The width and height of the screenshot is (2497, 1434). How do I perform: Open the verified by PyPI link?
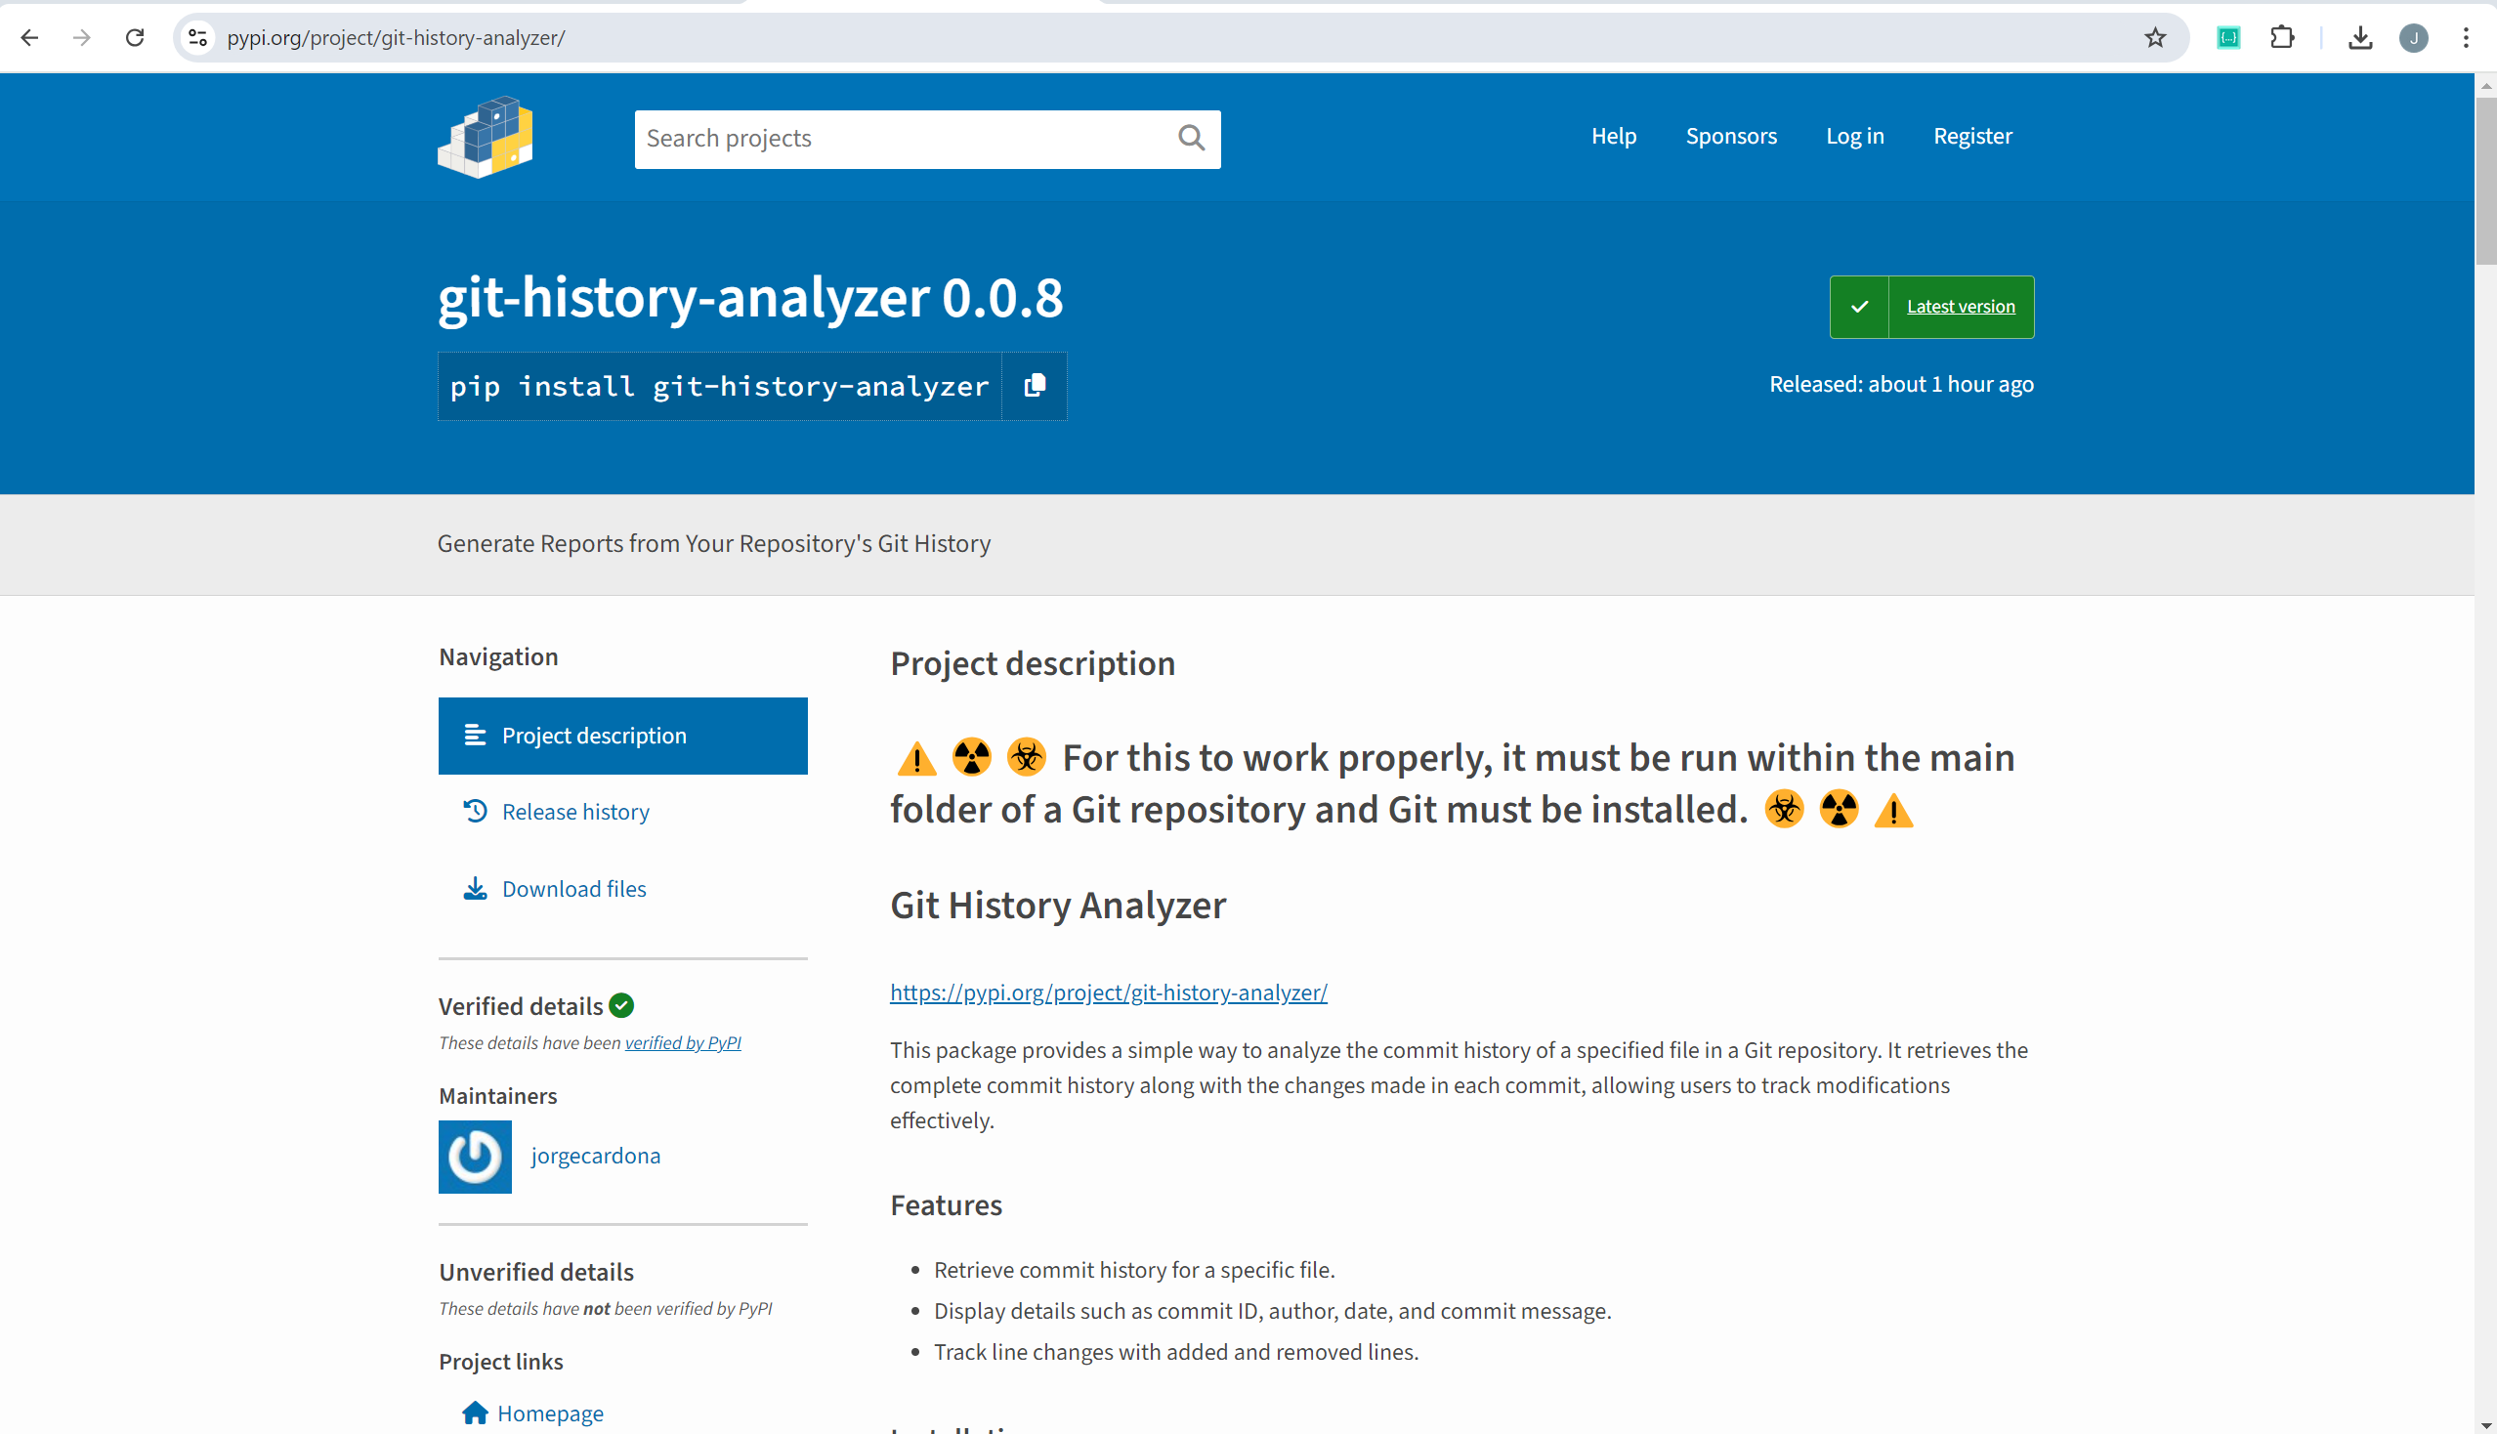click(683, 1042)
